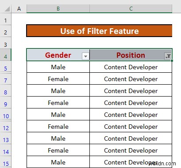
Task: Select Content Developer cell in row 13
Action: click(x=131, y=138)
